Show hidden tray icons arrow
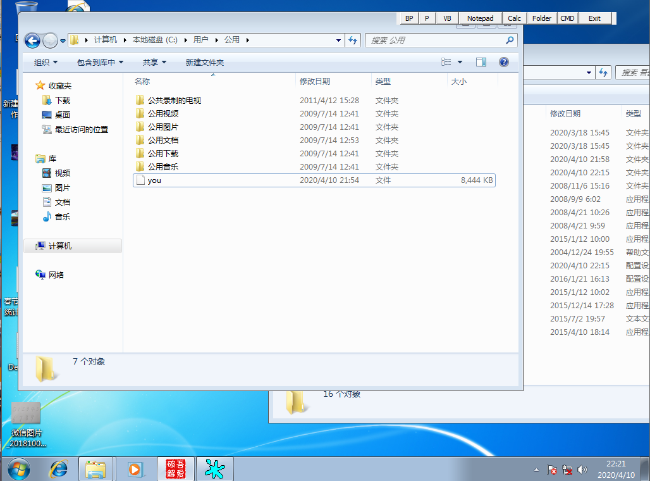 (536, 470)
